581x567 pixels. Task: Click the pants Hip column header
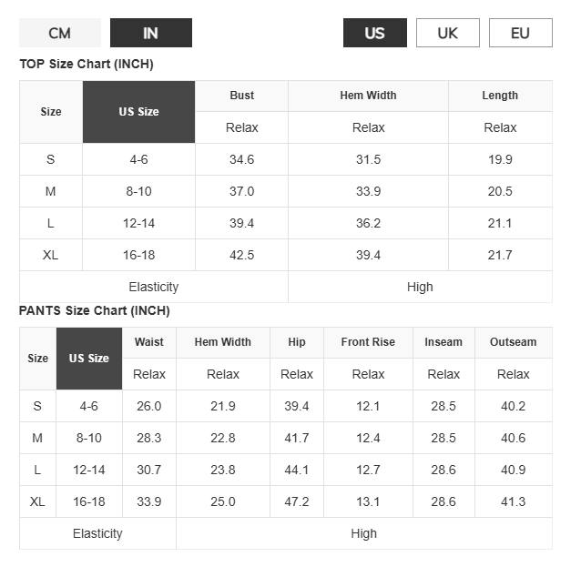pyautogui.click(x=297, y=342)
